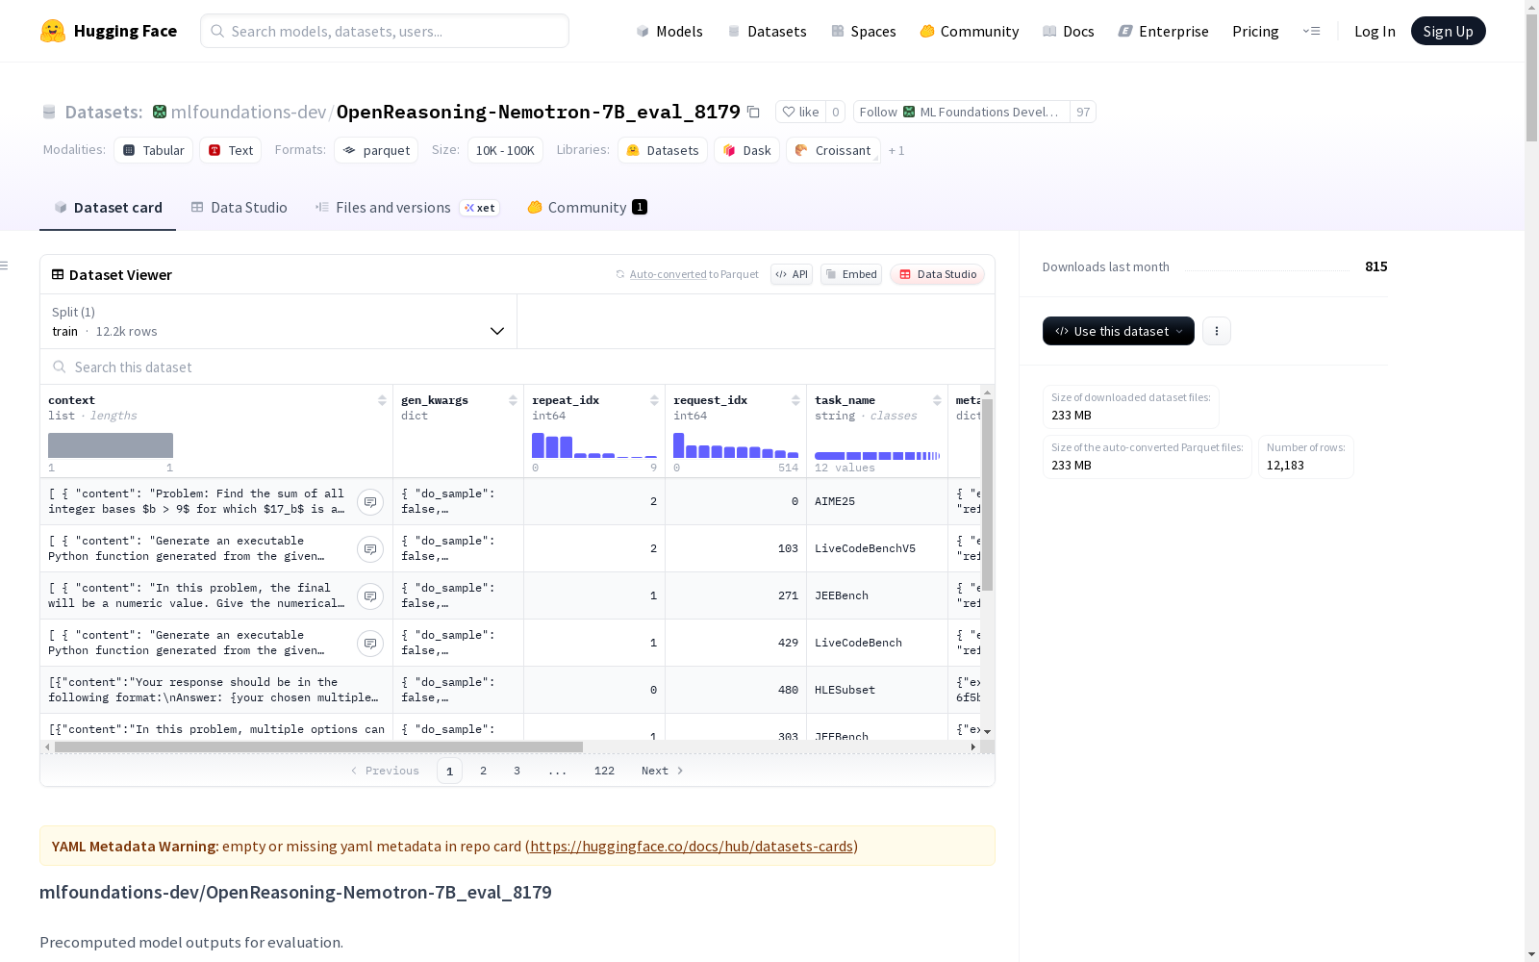Toggle the left sidebar table of contents icon
This screenshot has height=962, width=1539.
[5, 266]
